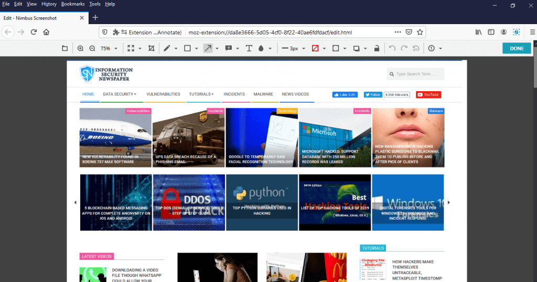This screenshot has height=282, width=537.
Task: Open the History menu
Action: (x=49, y=4)
